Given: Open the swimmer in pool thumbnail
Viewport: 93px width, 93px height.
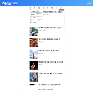Looking at the screenshot, I should 34,77.
